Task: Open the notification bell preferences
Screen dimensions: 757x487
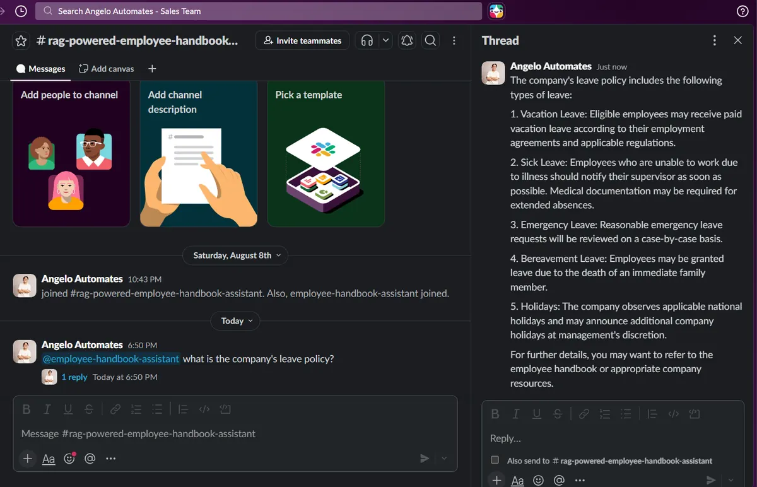Action: [x=407, y=40]
